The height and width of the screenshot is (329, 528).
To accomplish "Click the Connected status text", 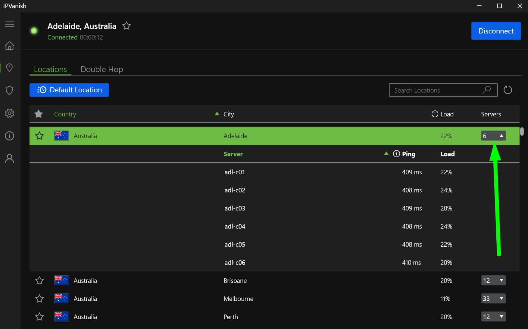I will pos(62,37).
